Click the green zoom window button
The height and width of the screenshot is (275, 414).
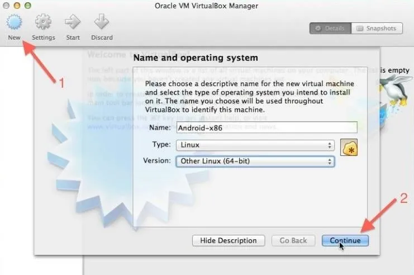28,6
